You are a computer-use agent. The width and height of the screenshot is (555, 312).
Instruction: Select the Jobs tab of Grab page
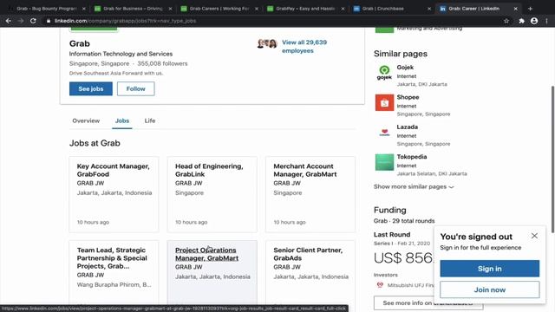click(x=122, y=120)
